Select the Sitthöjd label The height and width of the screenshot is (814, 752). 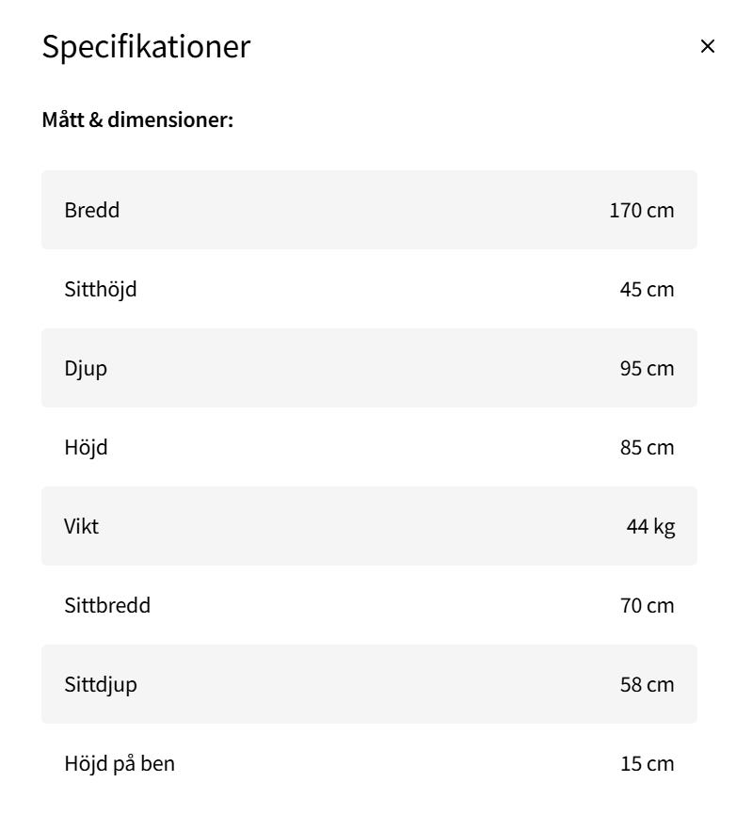pyautogui.click(x=101, y=289)
